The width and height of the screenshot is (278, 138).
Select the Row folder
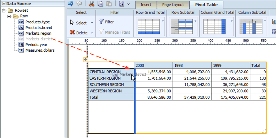[21, 16]
